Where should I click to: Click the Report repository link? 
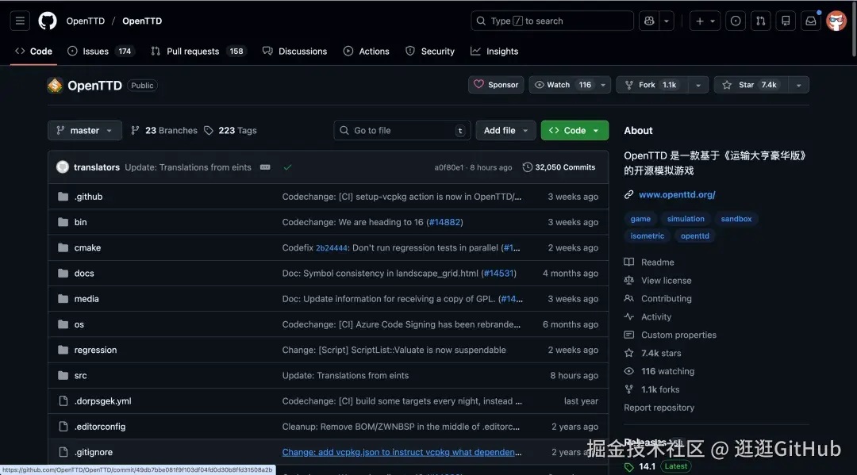[x=659, y=408]
